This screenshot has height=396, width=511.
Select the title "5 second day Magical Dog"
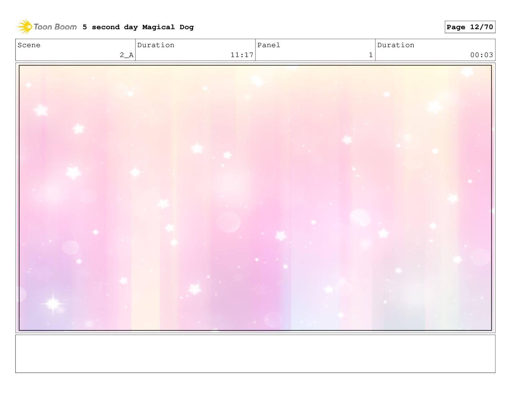pyautogui.click(x=138, y=27)
